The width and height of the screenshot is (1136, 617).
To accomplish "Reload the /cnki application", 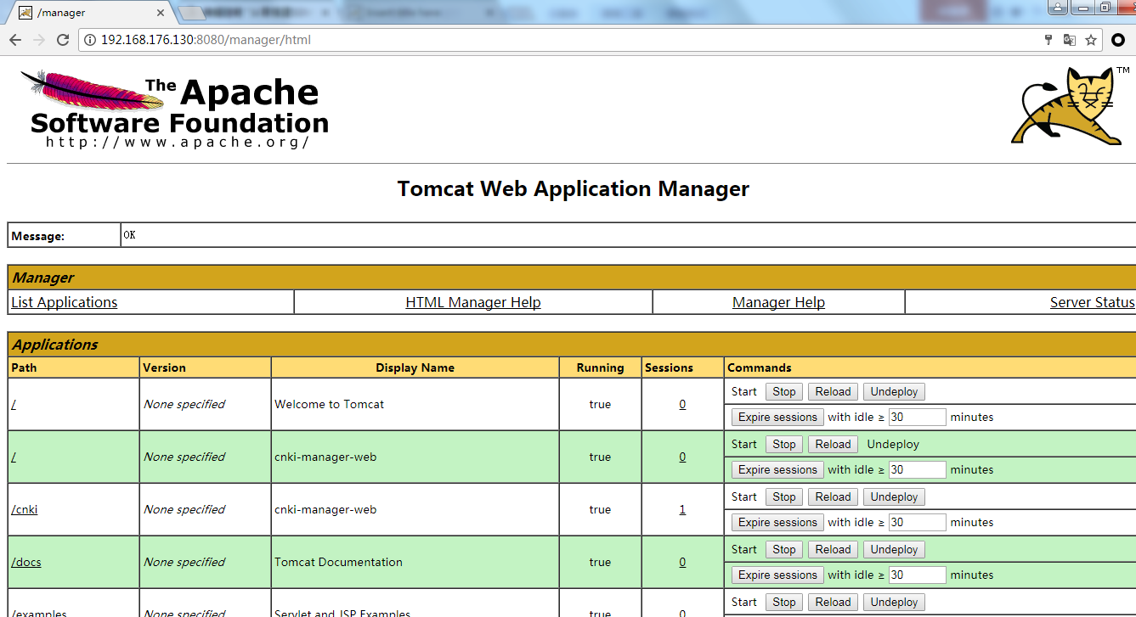I will coord(833,497).
